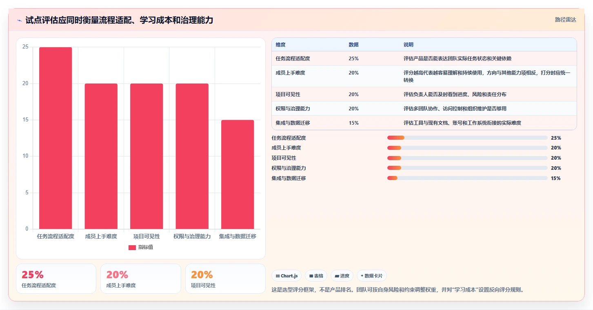Image resolution: width=593 pixels, height=310 pixels.
Task: Open the 25% 任务流程适配度 data card
Action: [x=56, y=279]
